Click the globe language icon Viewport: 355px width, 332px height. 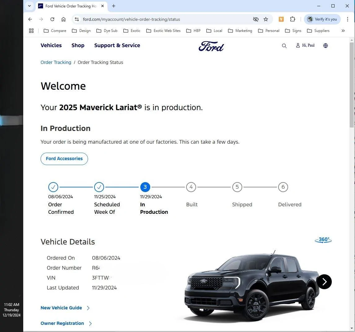326,46
